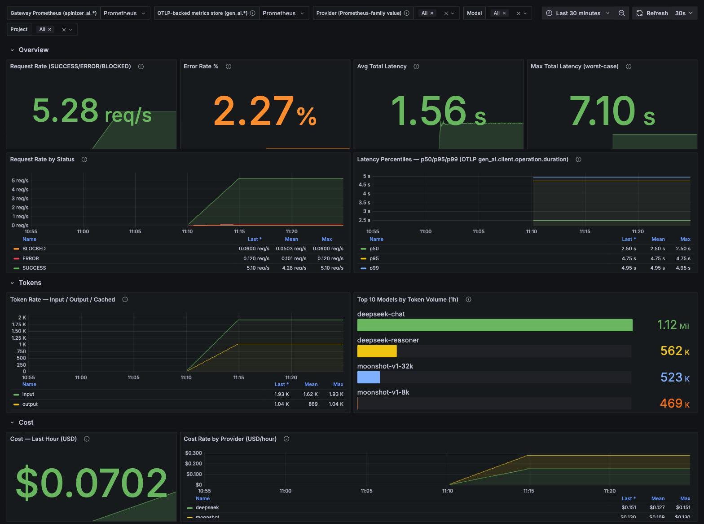Open Top 10 Models by Token Volume title

408,299
